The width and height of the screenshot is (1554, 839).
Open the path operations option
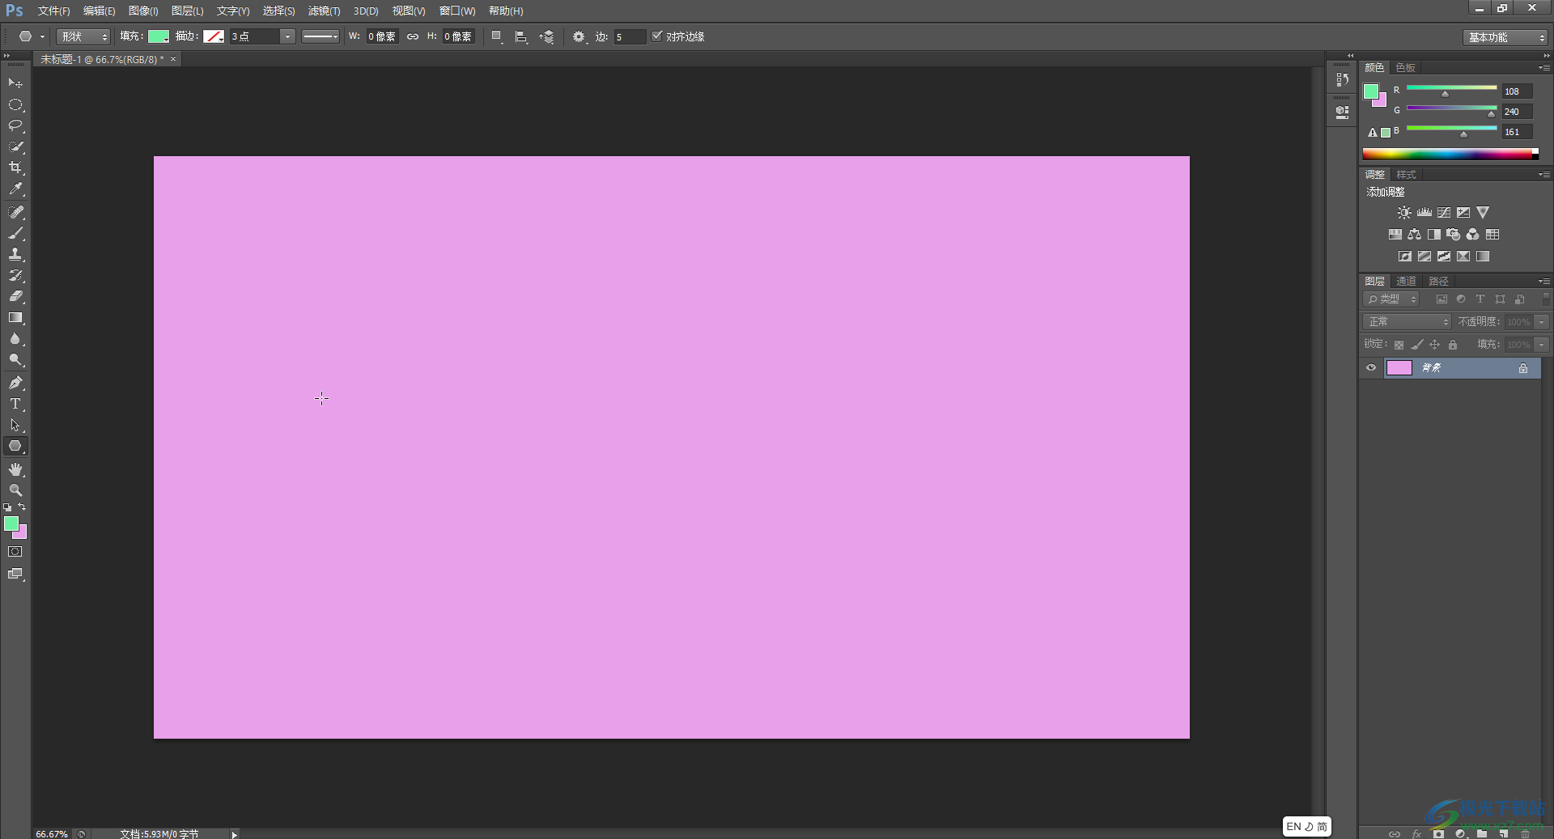(497, 36)
